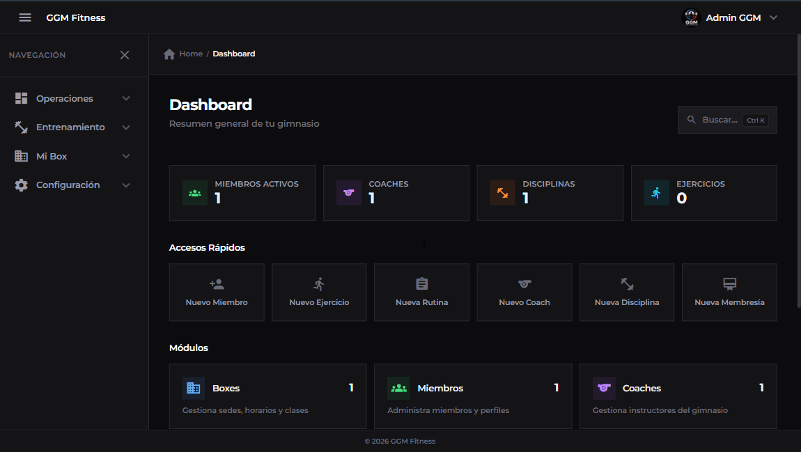Screen dimensions: 801x452
Task: Expand the Operaciones menu chevron
Action: pos(126,99)
